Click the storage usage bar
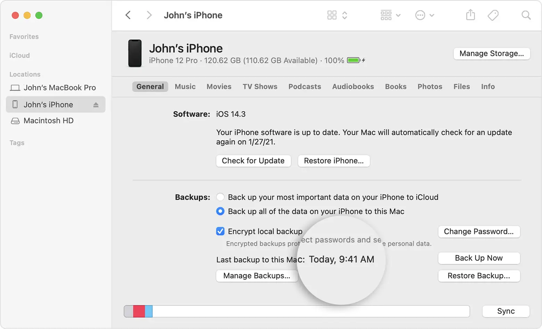The image size is (542, 329). (x=296, y=311)
